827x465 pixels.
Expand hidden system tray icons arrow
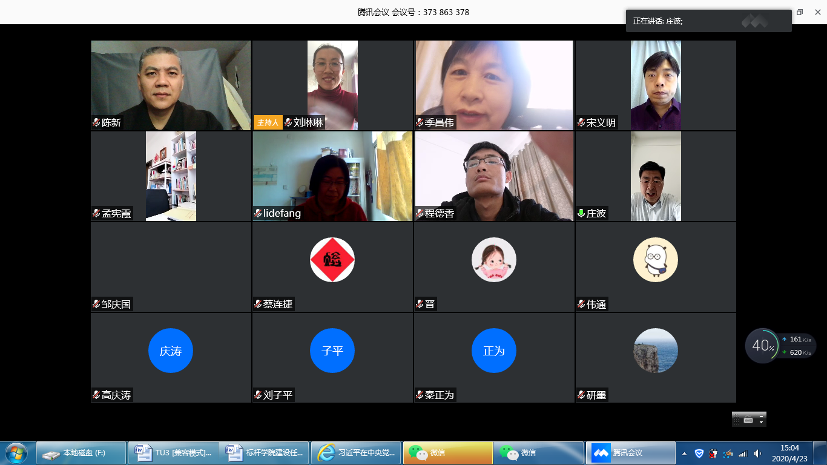pos(685,453)
